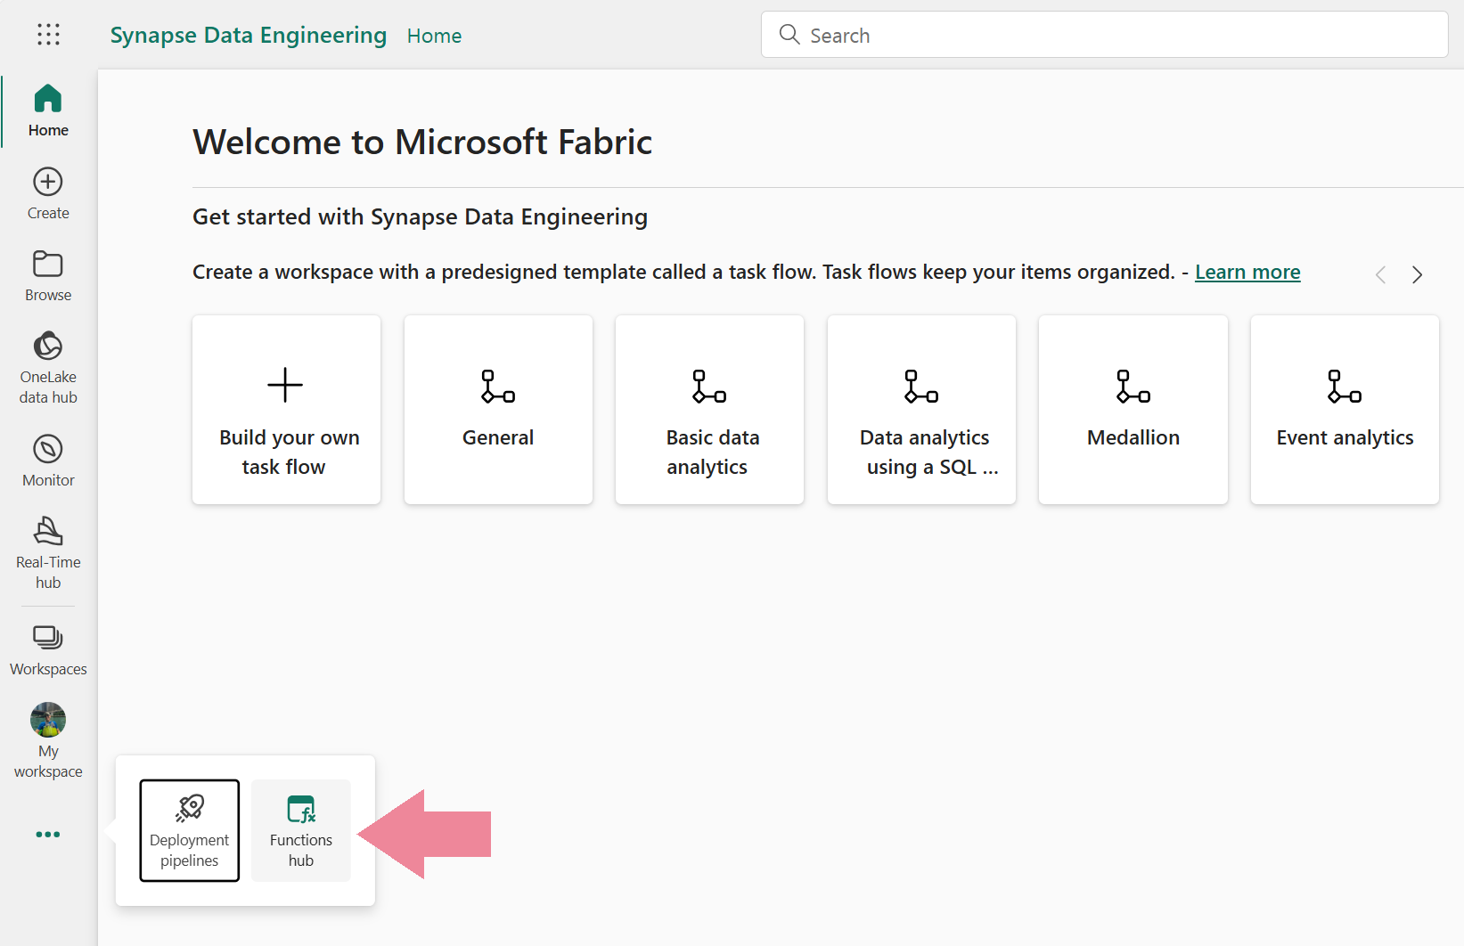1464x946 pixels.
Task: Select the Basic data analytics task flow
Action: click(710, 410)
